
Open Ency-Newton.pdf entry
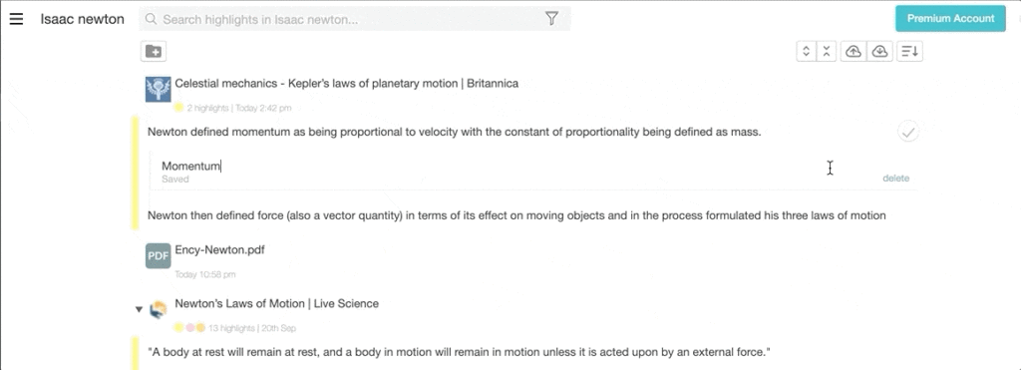219,250
